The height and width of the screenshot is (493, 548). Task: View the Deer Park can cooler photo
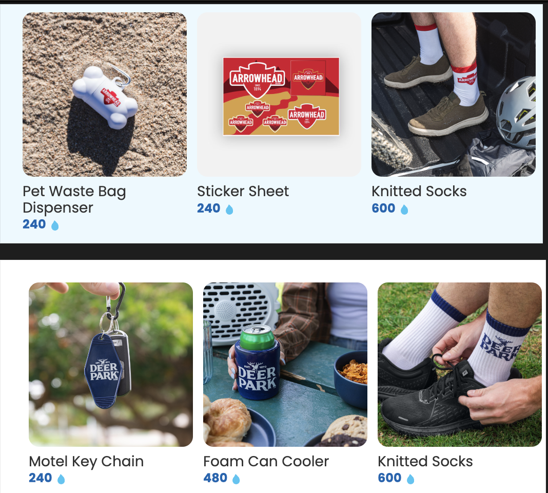(285, 364)
